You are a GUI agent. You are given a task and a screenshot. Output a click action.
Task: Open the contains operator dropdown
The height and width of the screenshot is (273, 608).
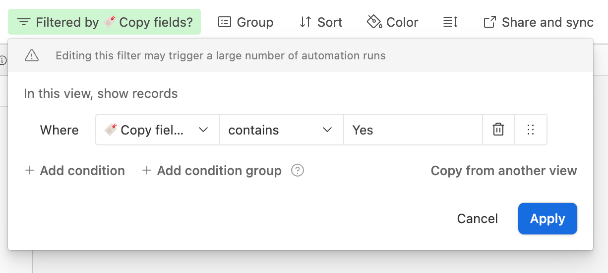point(282,130)
